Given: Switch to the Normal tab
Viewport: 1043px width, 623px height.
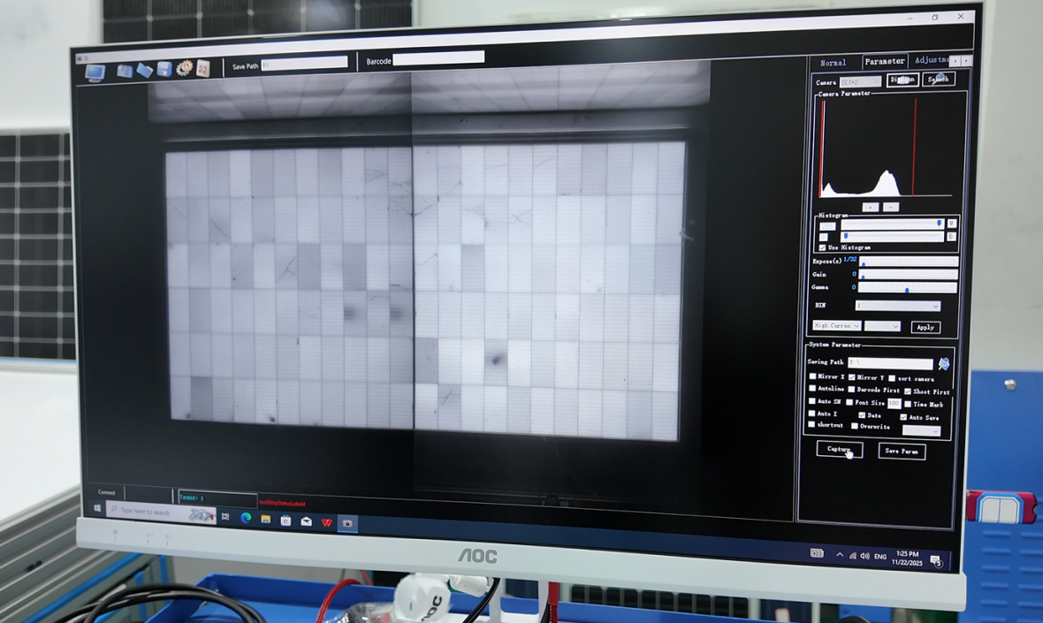Looking at the screenshot, I should (833, 63).
